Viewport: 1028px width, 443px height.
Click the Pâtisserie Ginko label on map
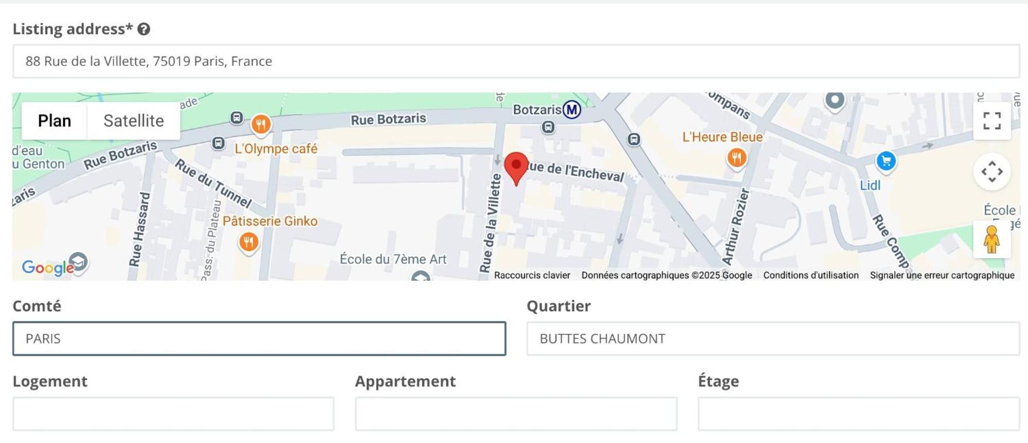click(x=270, y=221)
